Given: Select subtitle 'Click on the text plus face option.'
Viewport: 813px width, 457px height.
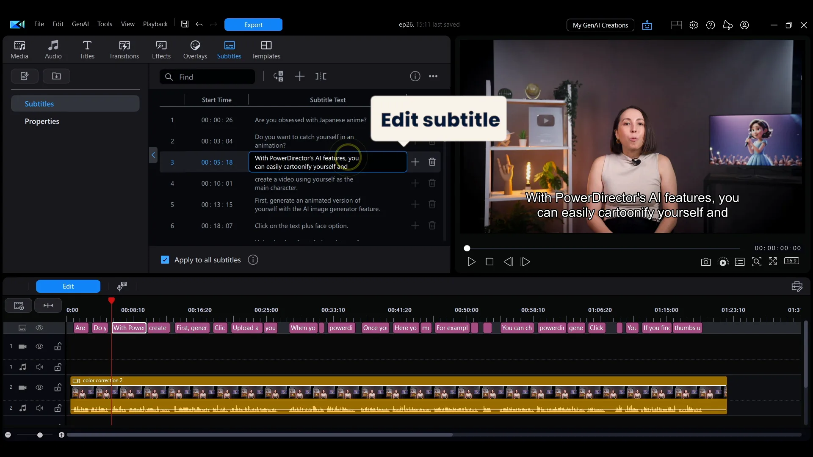Looking at the screenshot, I should point(301,226).
